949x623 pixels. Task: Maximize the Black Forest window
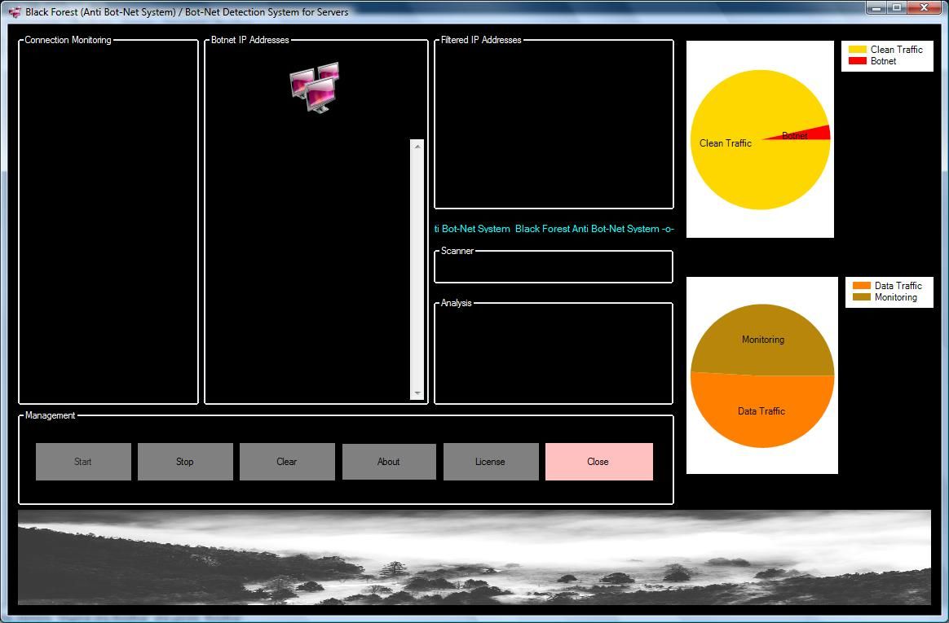(897, 8)
